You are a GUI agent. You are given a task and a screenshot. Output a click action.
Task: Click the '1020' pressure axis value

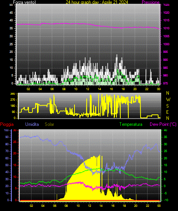166,13
